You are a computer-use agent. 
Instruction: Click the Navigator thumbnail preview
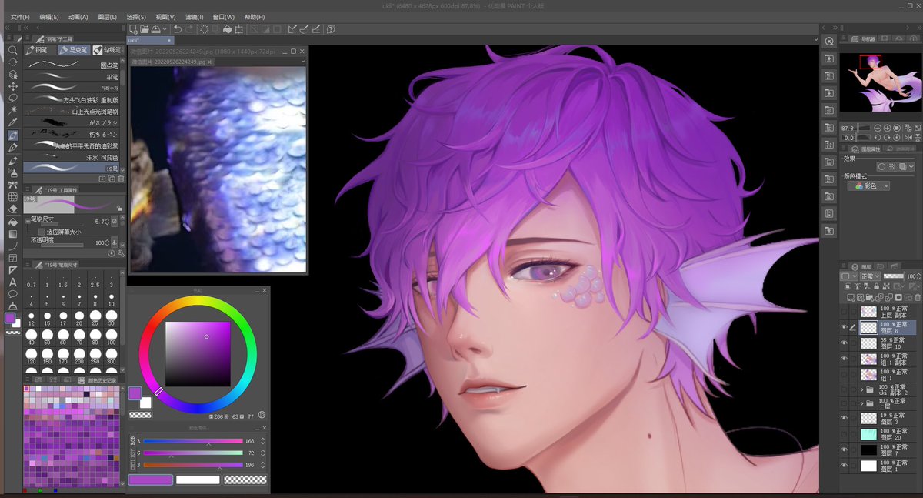point(881,82)
